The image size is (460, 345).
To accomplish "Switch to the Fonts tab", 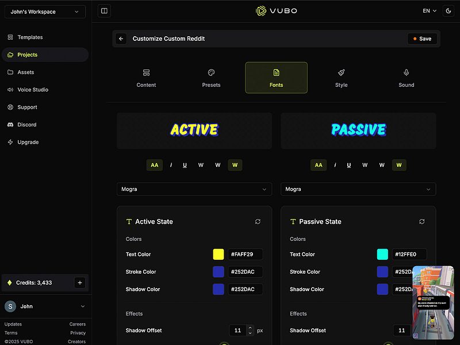I will point(276,78).
